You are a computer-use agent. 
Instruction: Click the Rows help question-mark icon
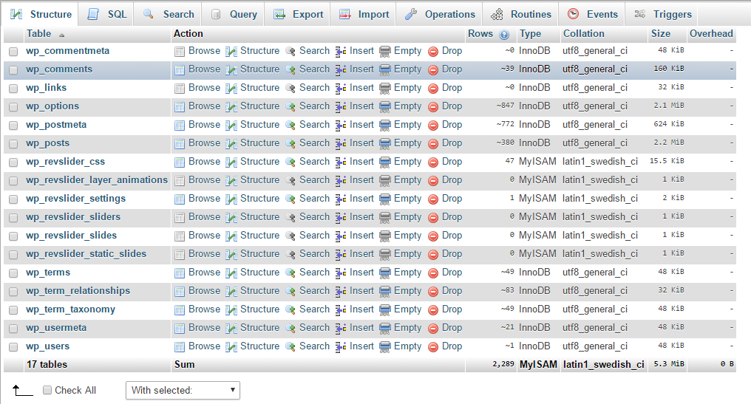tap(504, 35)
